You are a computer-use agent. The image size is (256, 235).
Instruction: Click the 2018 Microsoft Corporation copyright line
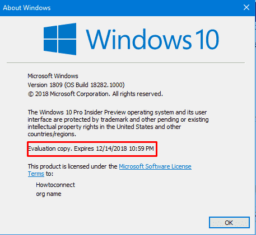95,94
